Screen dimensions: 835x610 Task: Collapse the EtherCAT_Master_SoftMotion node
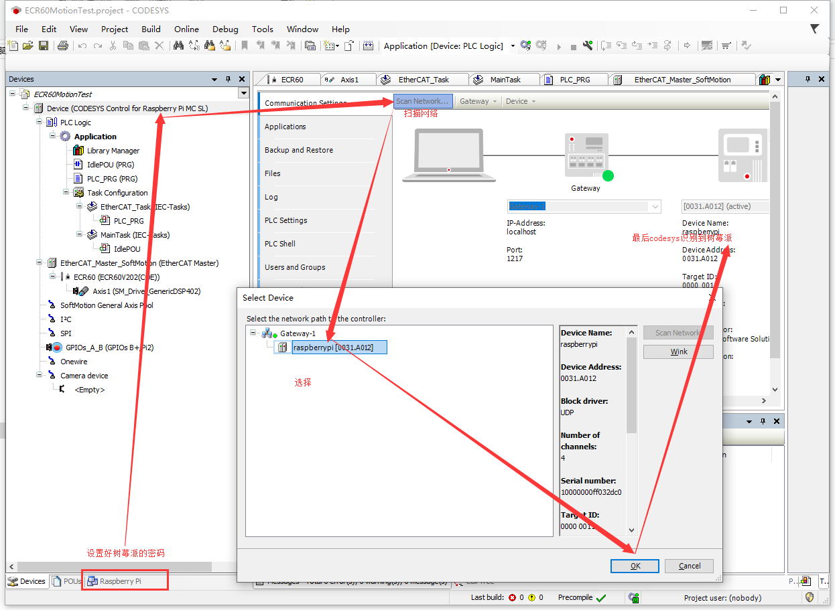[40, 263]
